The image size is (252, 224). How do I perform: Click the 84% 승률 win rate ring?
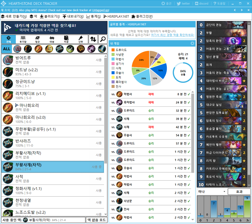183,73
